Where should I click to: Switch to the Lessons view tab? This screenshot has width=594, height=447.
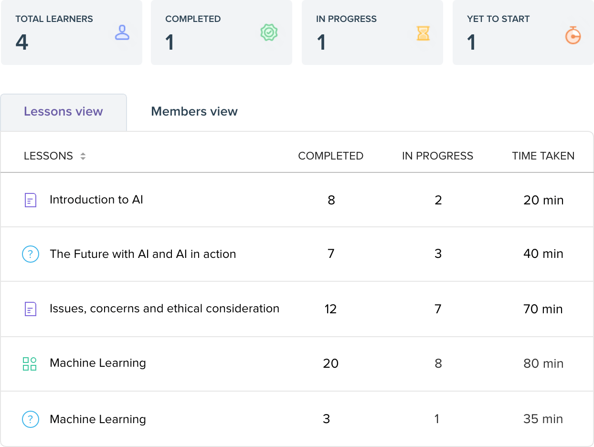point(64,112)
